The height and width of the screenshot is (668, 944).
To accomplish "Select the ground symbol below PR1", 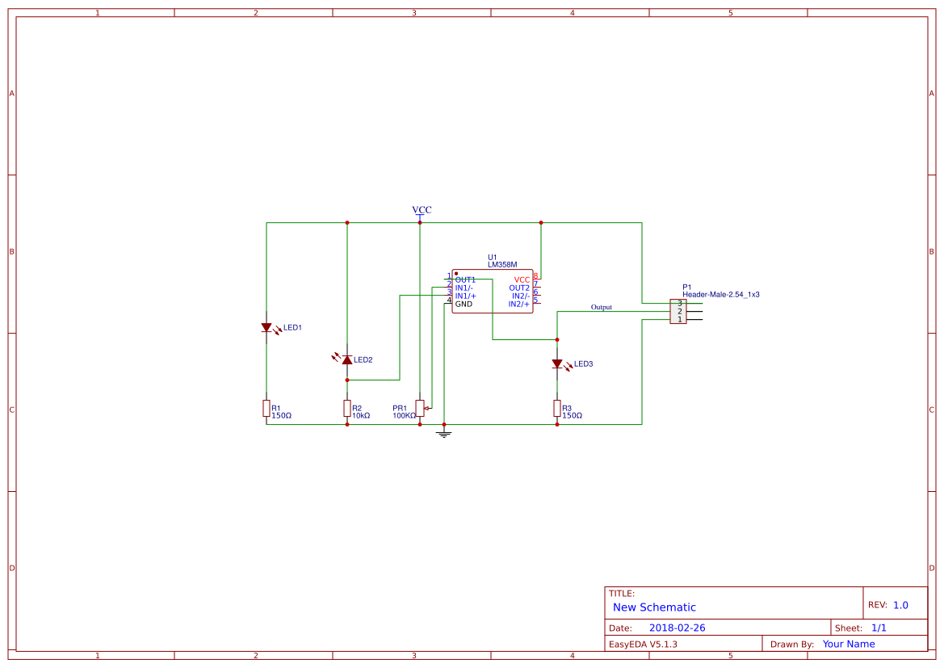I will click(x=443, y=434).
